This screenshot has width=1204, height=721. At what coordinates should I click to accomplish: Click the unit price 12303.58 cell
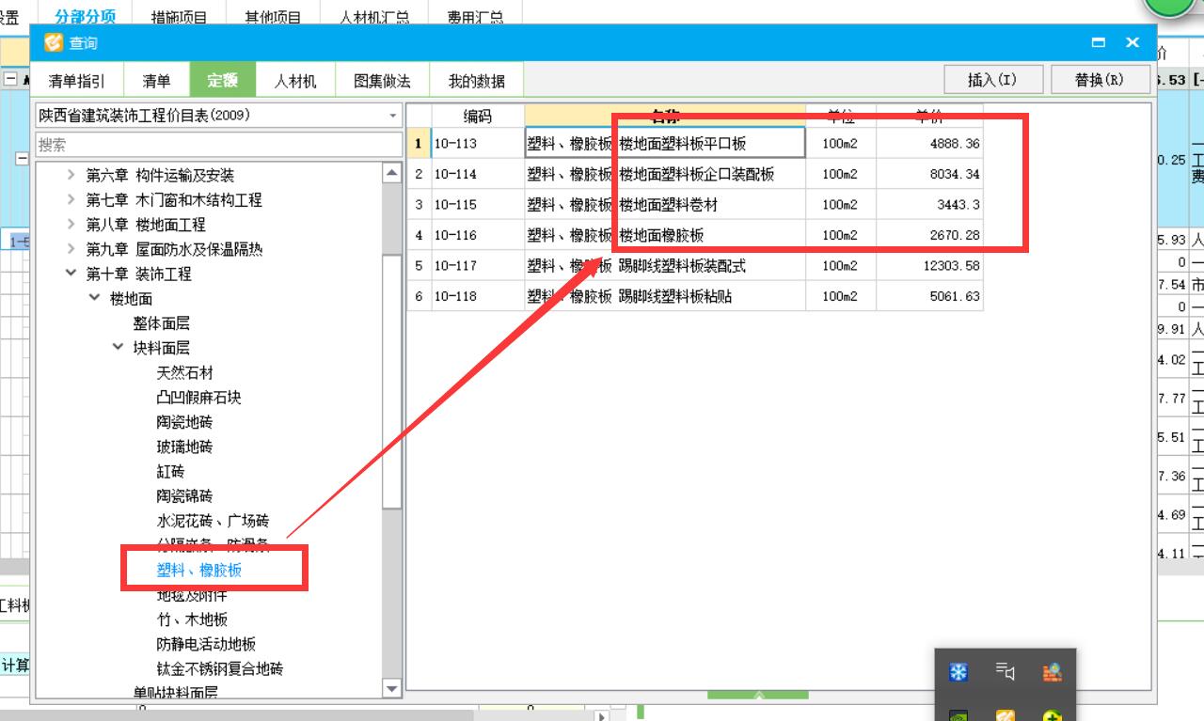pos(929,265)
